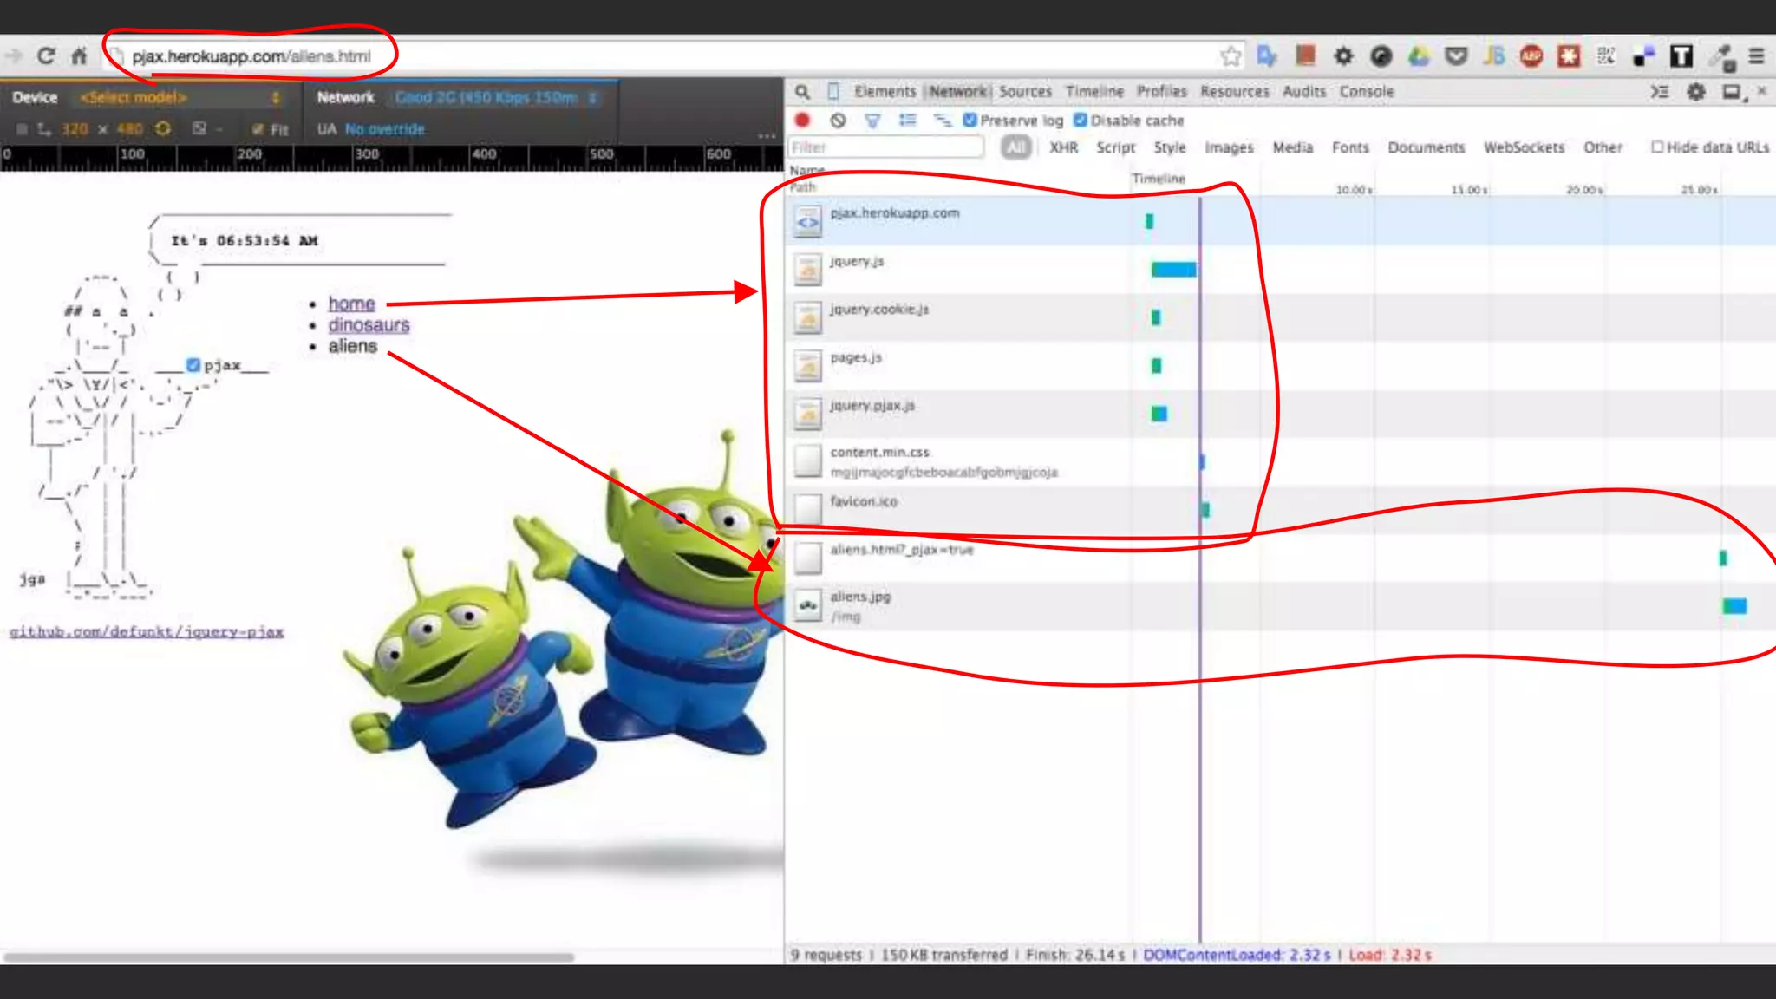The width and height of the screenshot is (1776, 999).
Task: Reload the page in browser toolbar
Action: tap(46, 56)
